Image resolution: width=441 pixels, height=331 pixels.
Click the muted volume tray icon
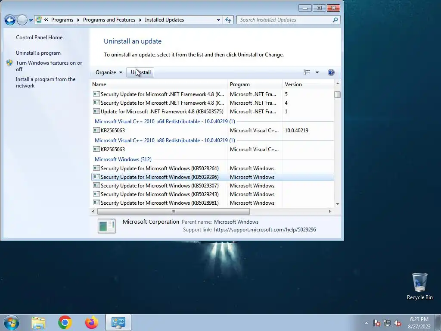[398, 323]
